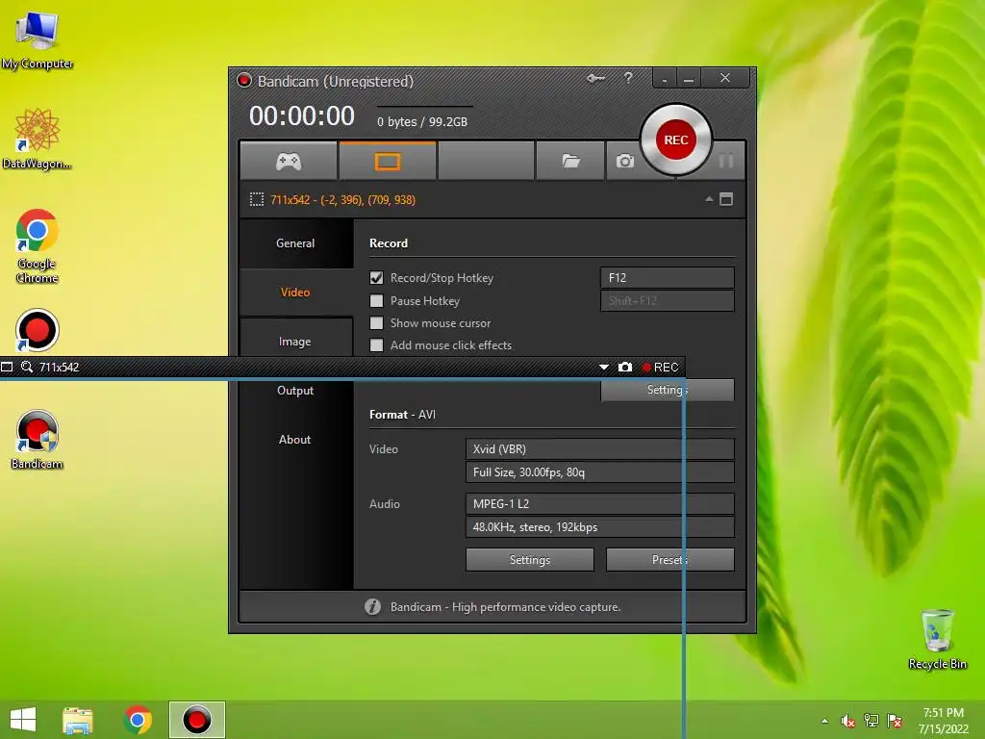The height and width of the screenshot is (739, 985).
Task: Click the pause icon beside REC button
Action: pos(726,161)
